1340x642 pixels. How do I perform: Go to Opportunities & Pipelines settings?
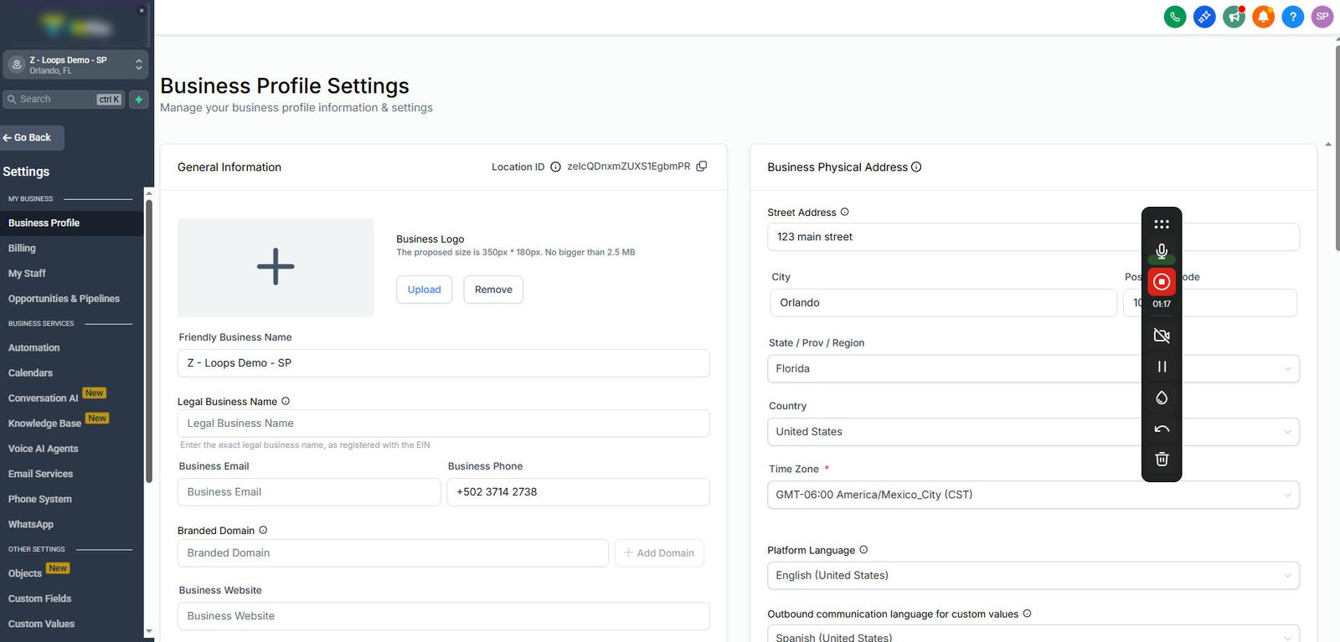64,299
